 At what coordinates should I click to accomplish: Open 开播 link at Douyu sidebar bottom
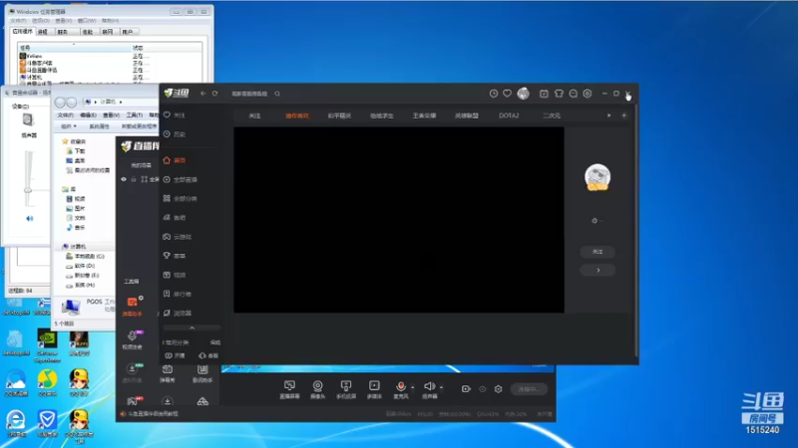pyautogui.click(x=176, y=355)
